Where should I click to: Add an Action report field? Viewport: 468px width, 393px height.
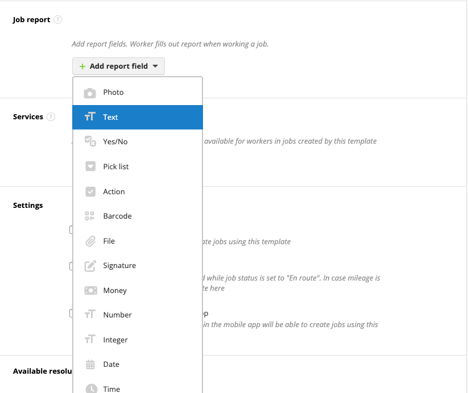point(138,191)
